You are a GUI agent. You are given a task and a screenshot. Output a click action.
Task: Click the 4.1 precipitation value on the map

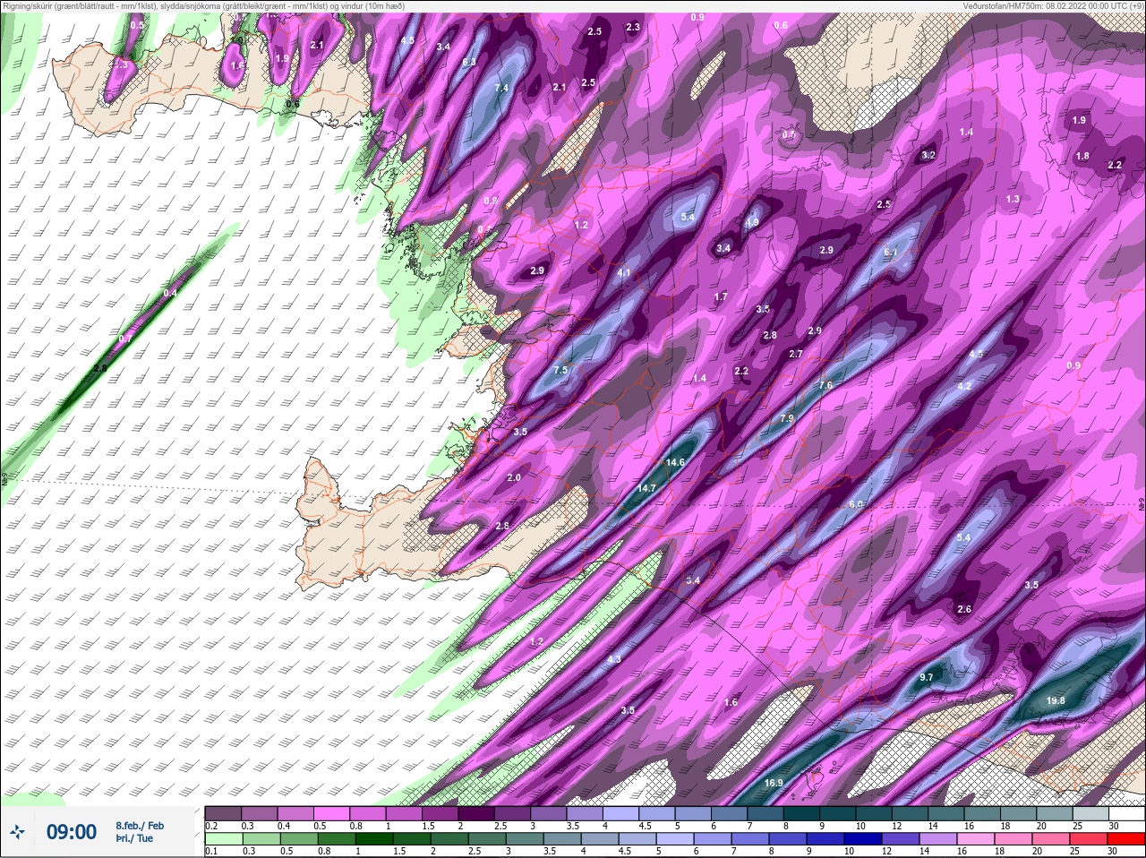point(624,272)
